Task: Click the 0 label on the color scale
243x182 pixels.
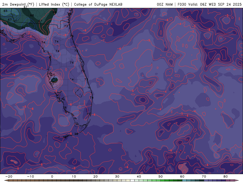Action: (52, 177)
